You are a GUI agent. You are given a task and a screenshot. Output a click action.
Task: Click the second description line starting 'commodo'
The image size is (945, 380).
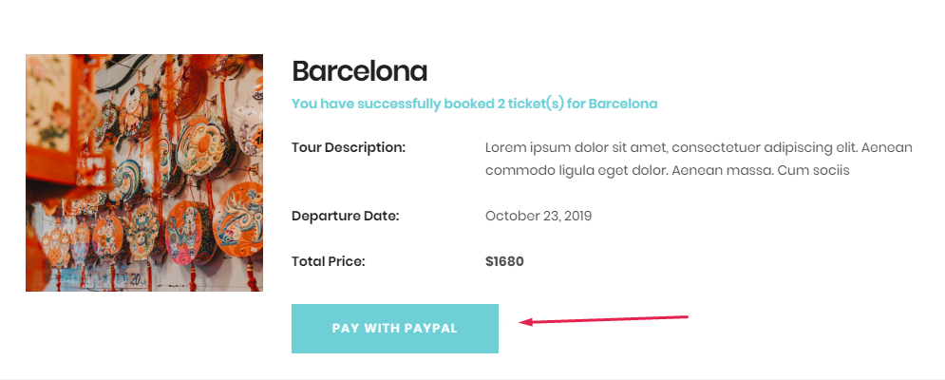(667, 171)
